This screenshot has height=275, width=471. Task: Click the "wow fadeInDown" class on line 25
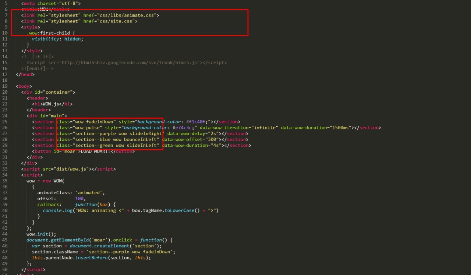[94, 121]
